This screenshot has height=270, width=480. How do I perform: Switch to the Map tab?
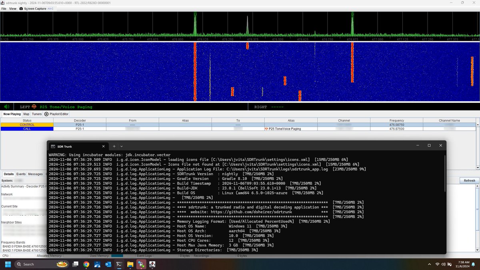coord(26,114)
